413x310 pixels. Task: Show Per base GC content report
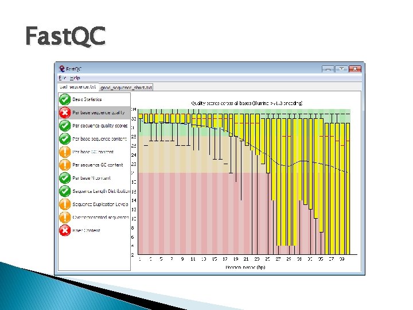point(94,152)
